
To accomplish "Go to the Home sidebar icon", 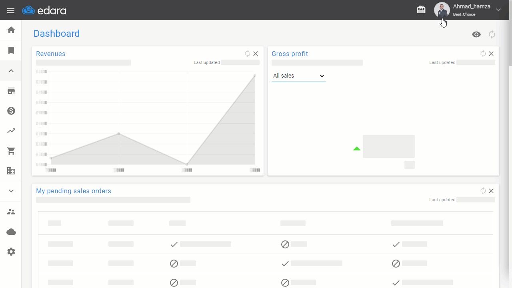I will point(11,30).
